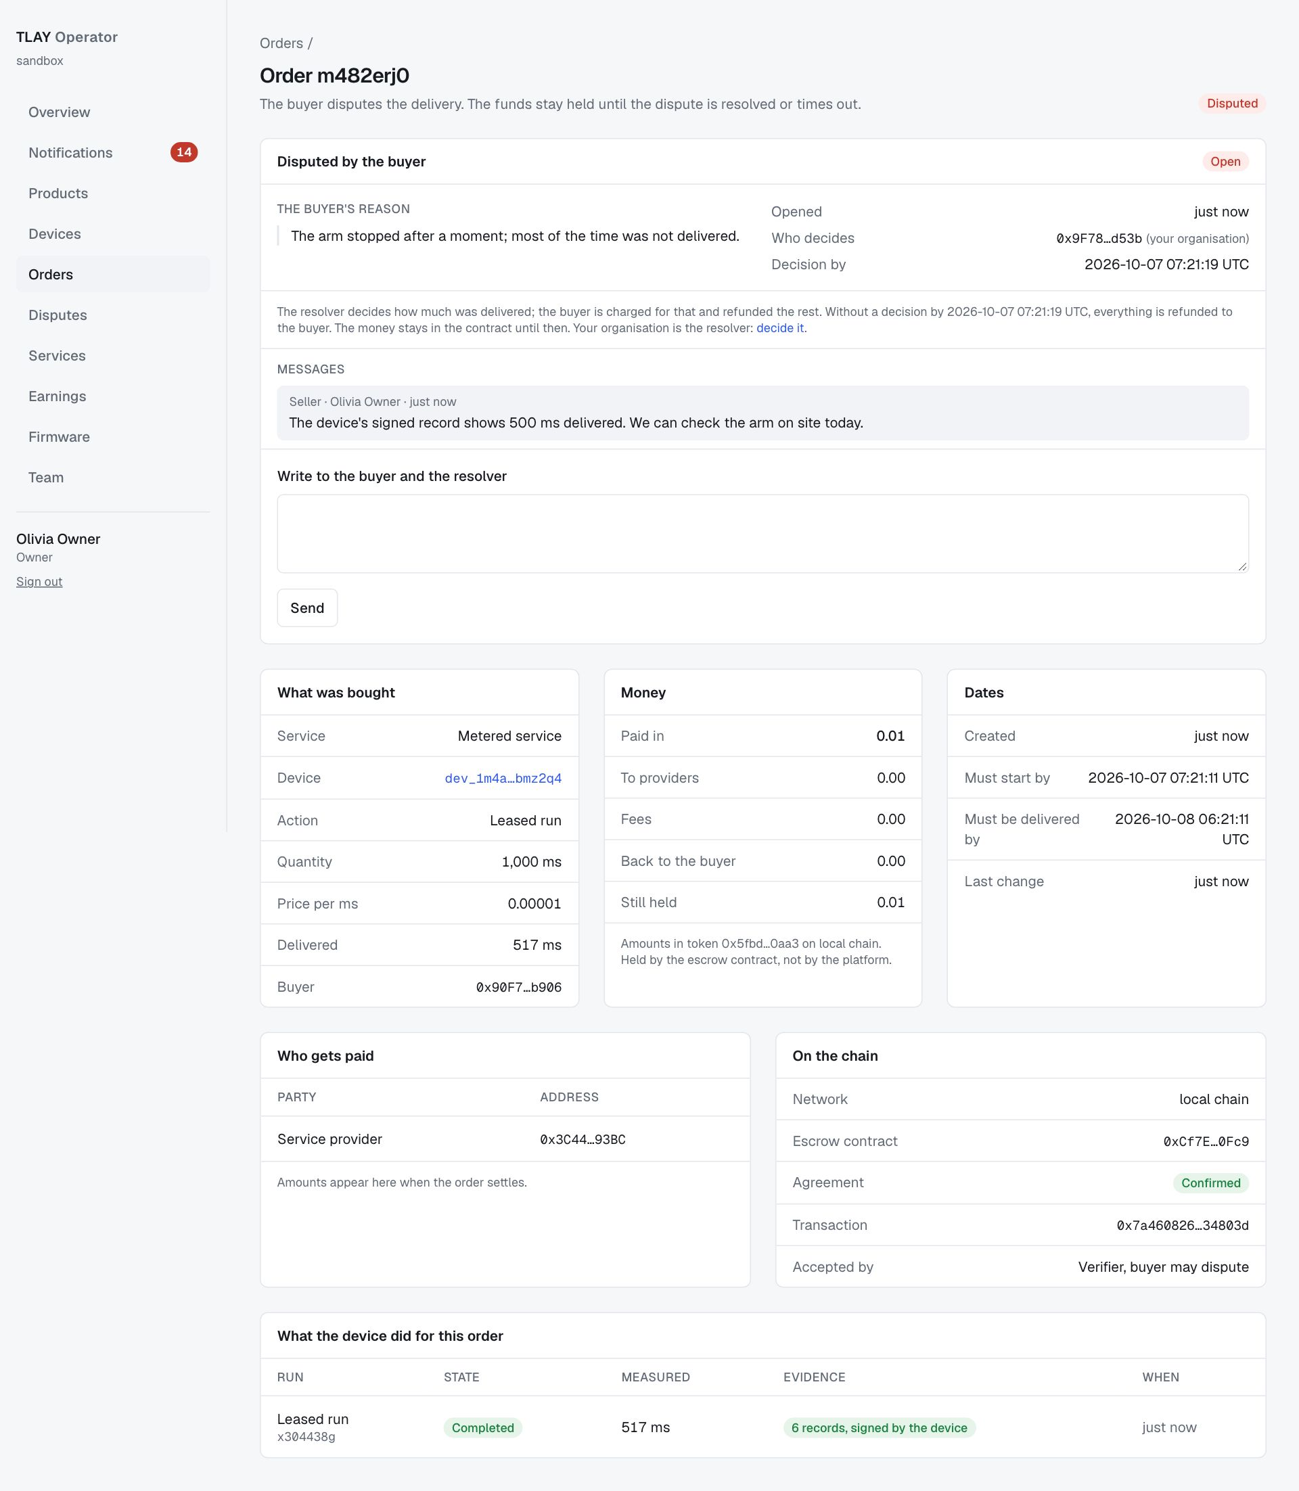The width and height of the screenshot is (1299, 1491).
Task: Open device link dev_1m4a…bmz2q4
Action: (503, 779)
